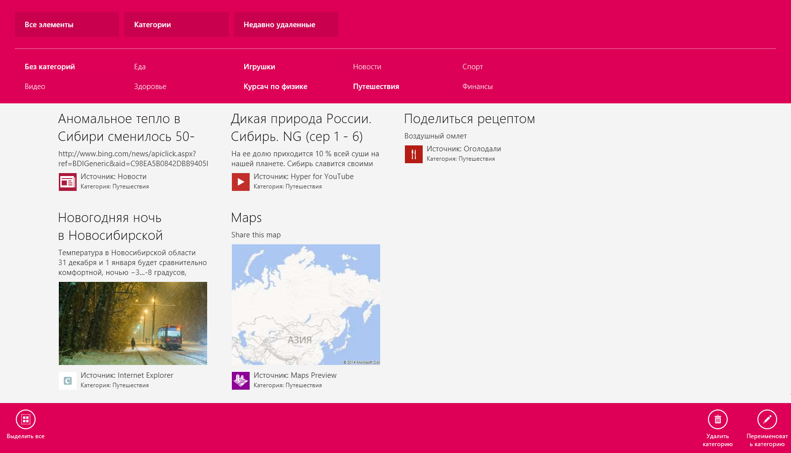791x453 pixels.
Task: Open the Недавно удаленные tab
Action: click(286, 24)
